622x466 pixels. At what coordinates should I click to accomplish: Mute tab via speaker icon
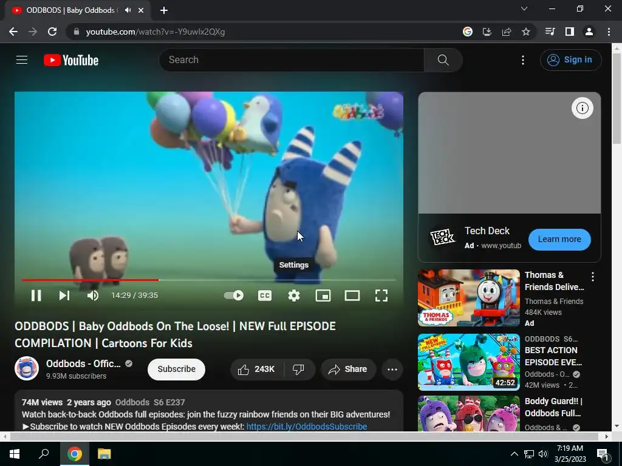click(x=128, y=10)
